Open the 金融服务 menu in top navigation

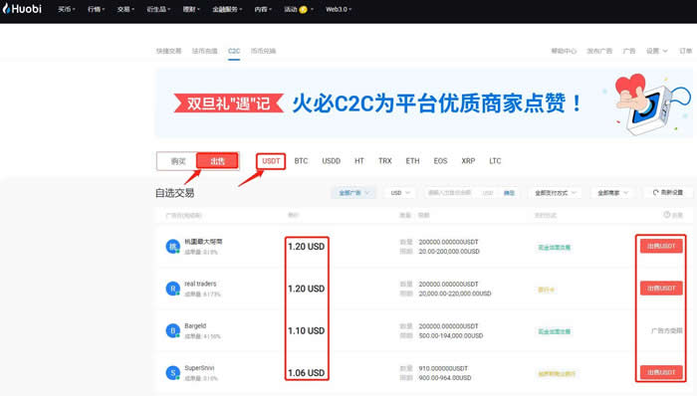click(227, 9)
